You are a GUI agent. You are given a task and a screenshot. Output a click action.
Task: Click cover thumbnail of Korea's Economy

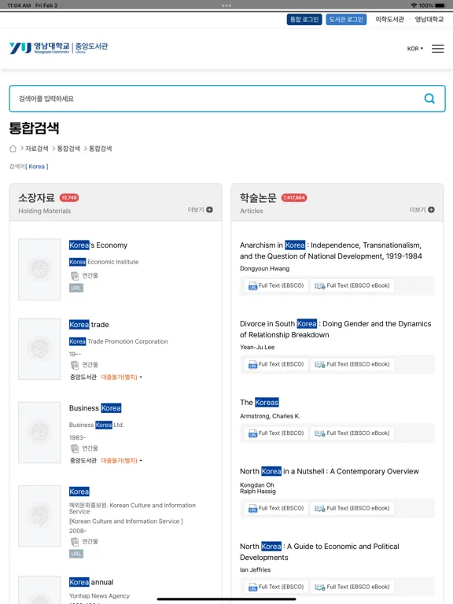[39, 269]
